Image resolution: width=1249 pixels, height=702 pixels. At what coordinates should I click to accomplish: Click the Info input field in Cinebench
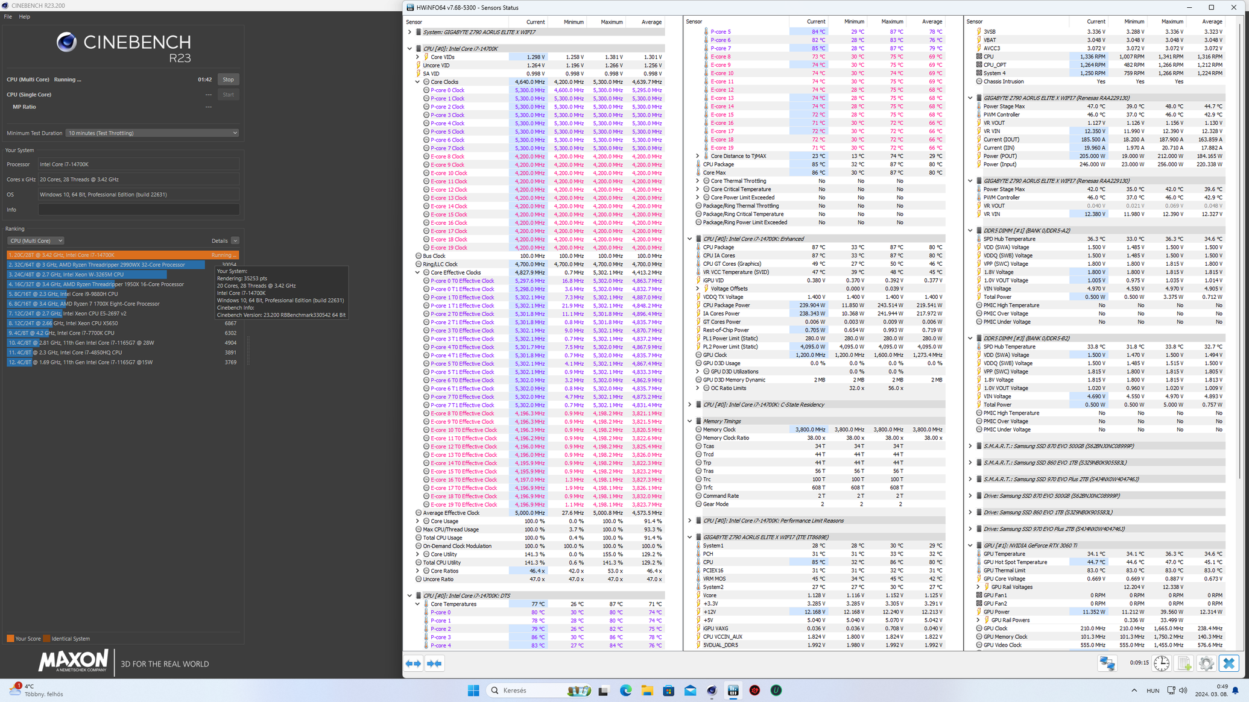(x=139, y=210)
